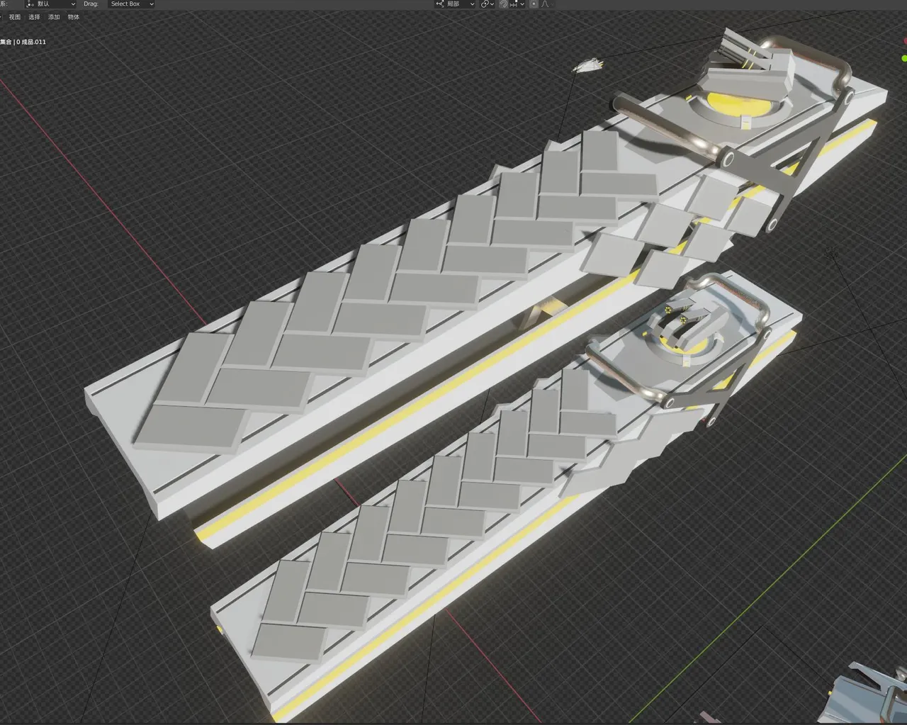Open the 默认 orientation dropdown
Screen dimensions: 907x725
[51, 4]
